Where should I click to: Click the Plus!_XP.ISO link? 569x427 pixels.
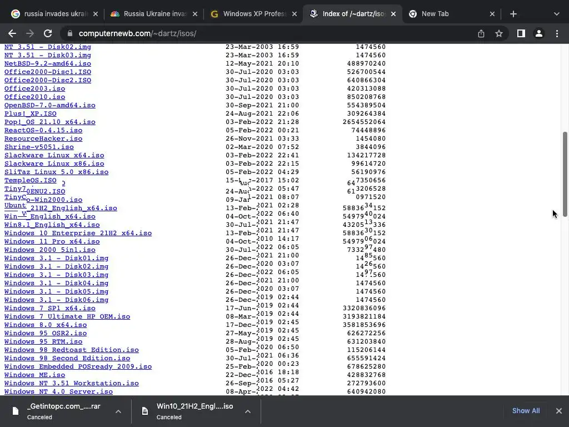pos(30,113)
